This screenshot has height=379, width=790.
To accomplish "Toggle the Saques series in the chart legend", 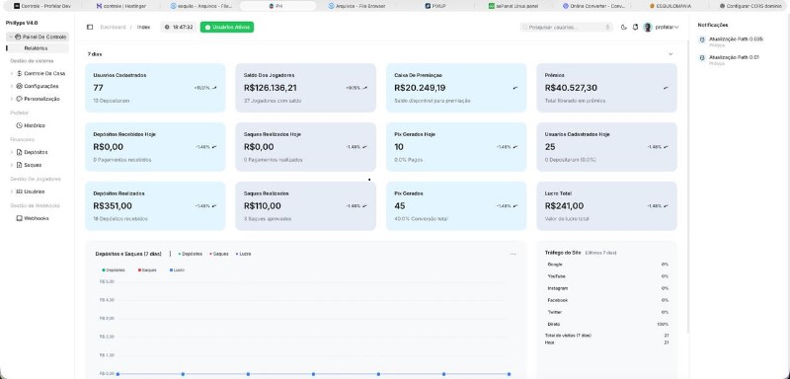I will [147, 270].
